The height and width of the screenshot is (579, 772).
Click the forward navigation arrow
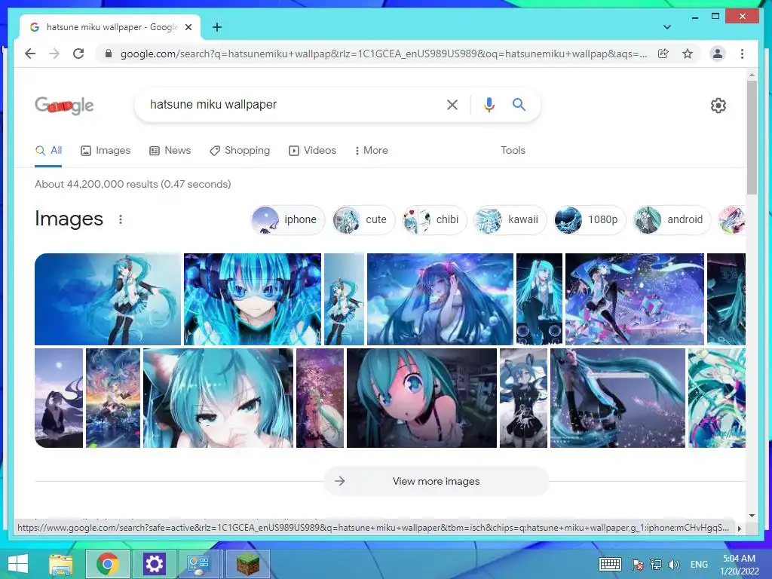54,54
